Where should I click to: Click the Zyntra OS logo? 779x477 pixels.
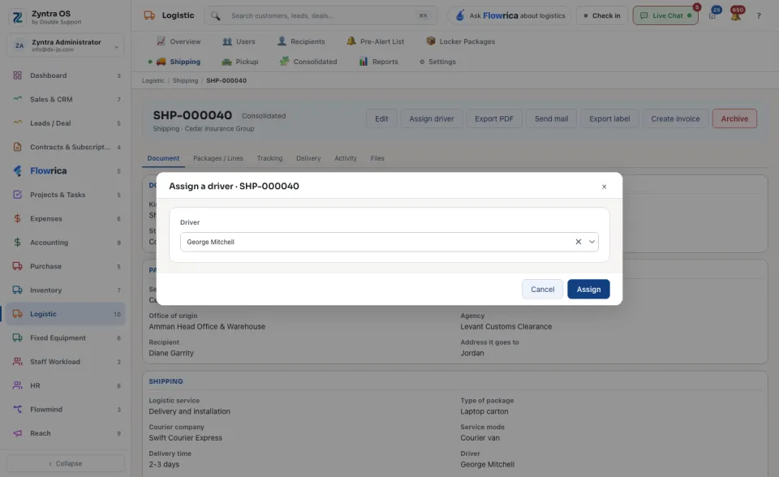pyautogui.click(x=17, y=17)
